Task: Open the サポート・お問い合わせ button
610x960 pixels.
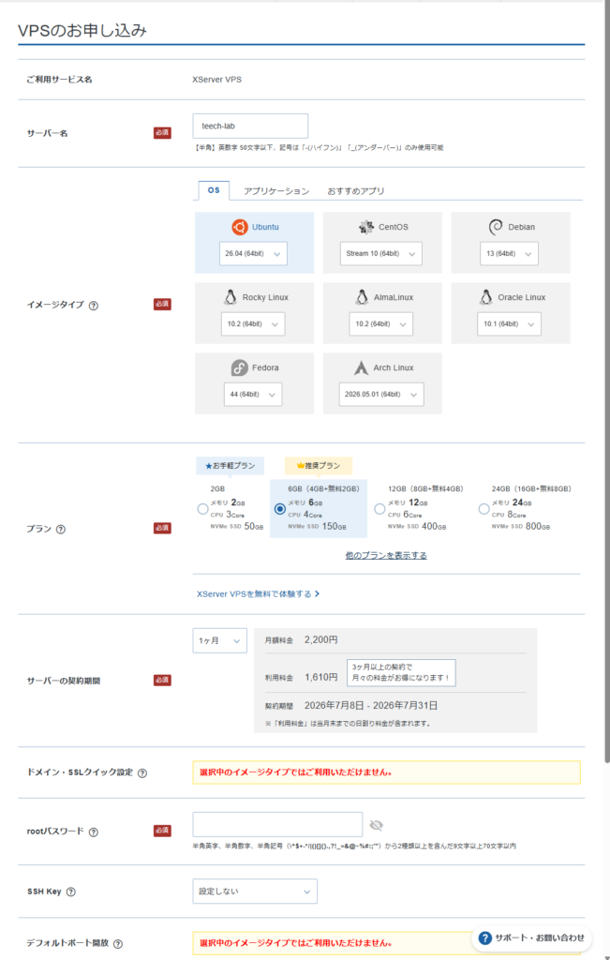Action: point(531,937)
